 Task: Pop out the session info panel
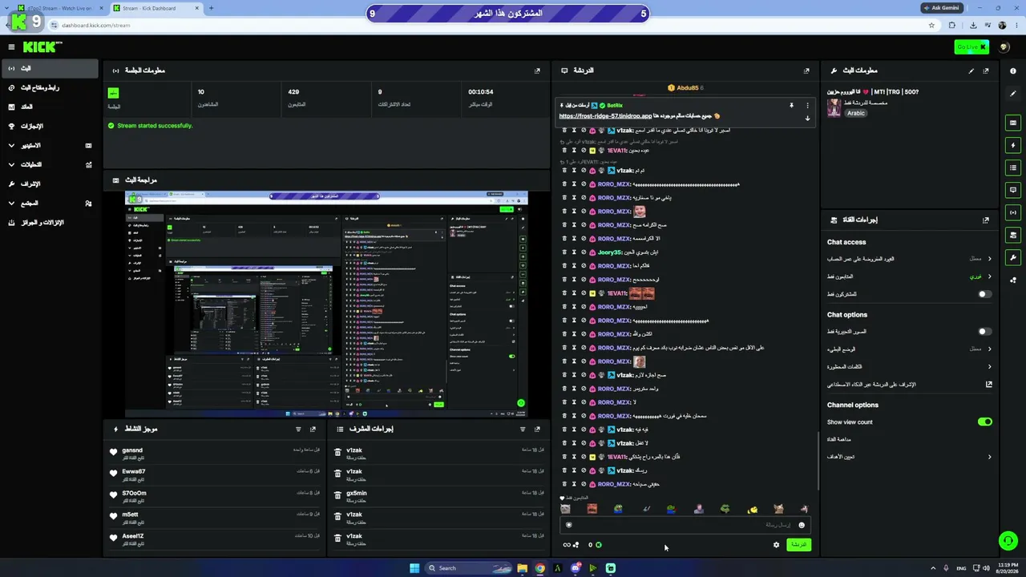(x=537, y=71)
